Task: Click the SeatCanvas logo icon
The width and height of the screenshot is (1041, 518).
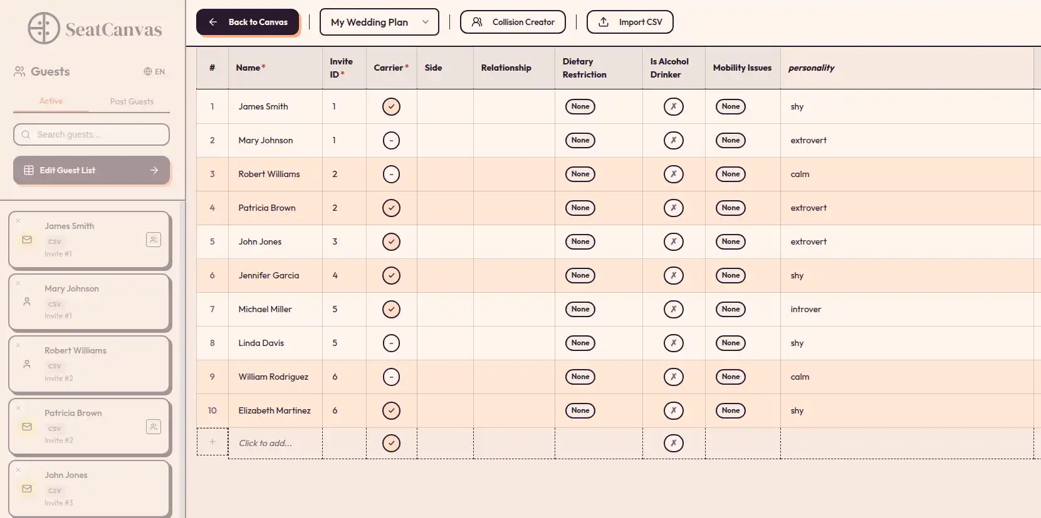Action: coord(44,28)
